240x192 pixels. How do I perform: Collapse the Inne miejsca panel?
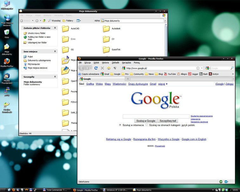pyautogui.click(x=55, y=51)
